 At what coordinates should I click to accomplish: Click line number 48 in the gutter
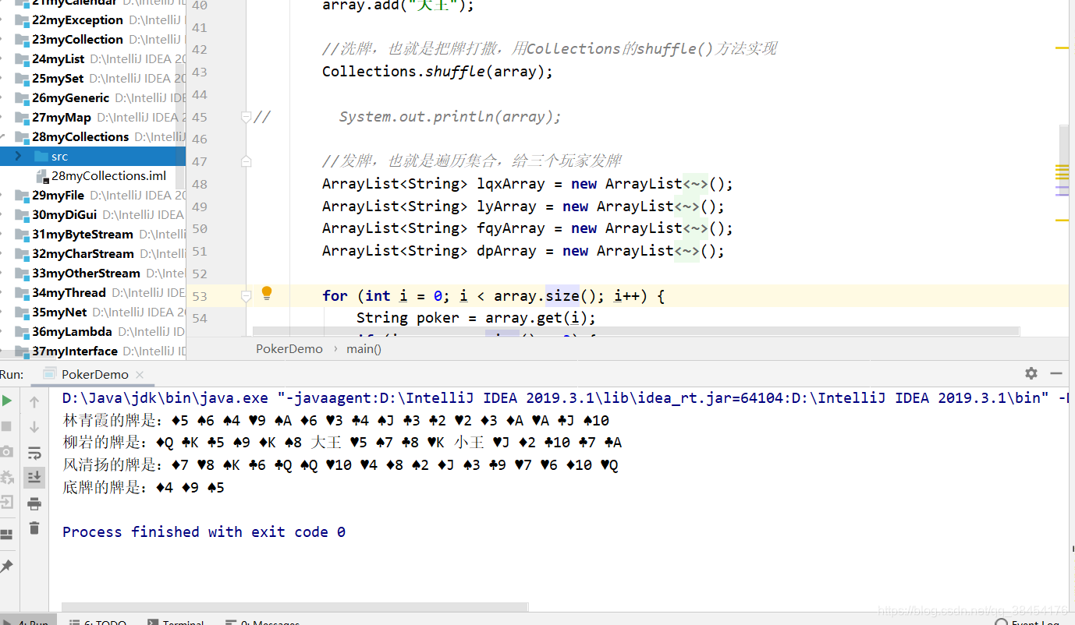click(x=200, y=185)
